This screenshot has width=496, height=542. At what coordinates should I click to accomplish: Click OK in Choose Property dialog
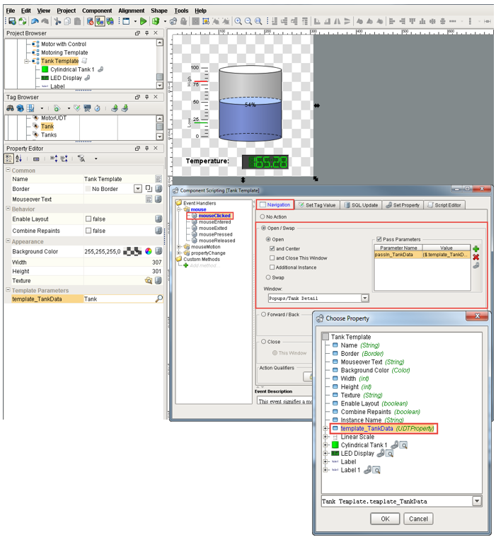tap(385, 519)
